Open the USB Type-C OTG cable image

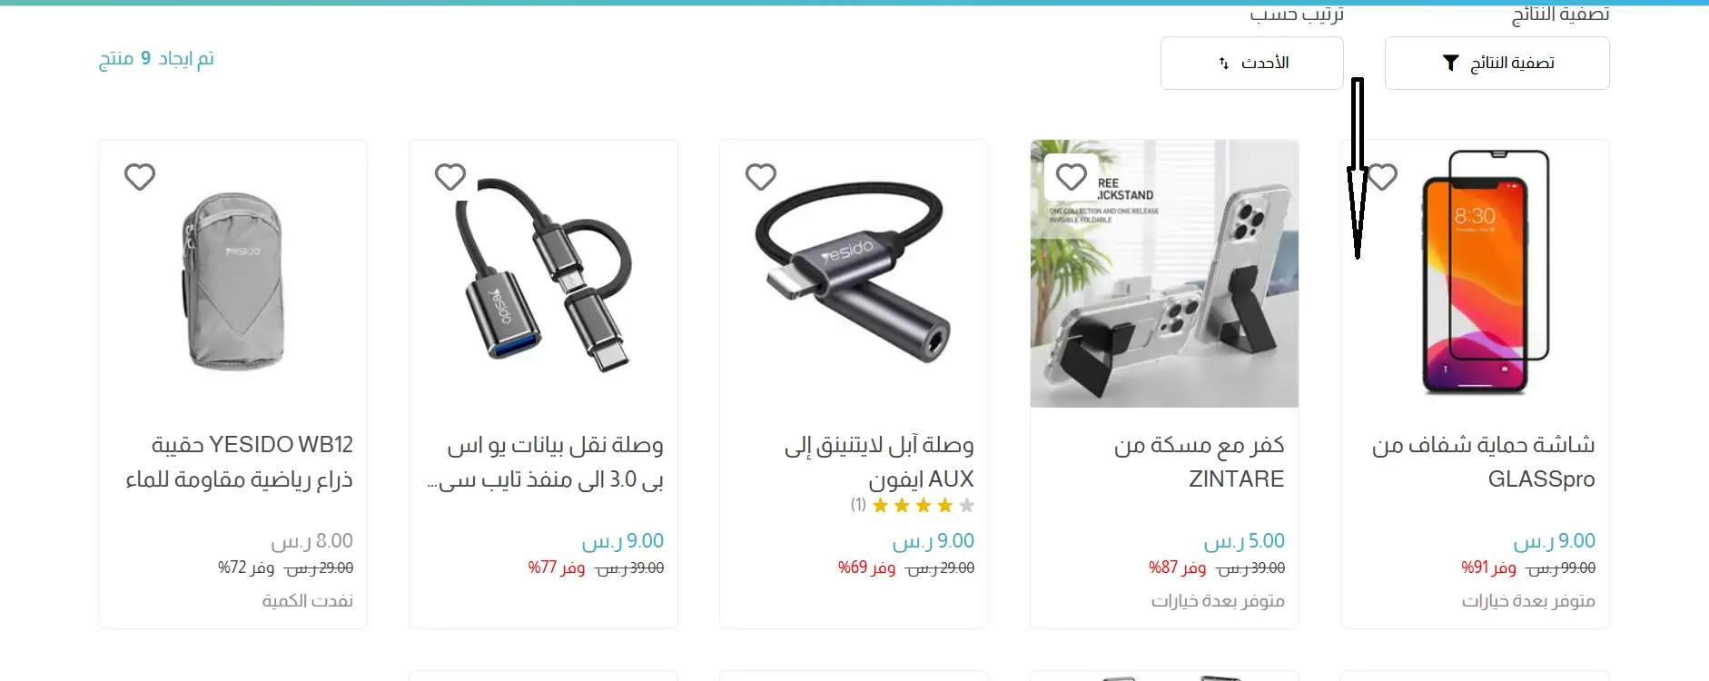pyautogui.click(x=543, y=274)
